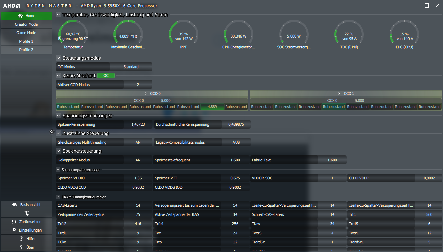Image resolution: width=443 pixels, height=252 pixels.
Task: Click Twr value 24
Action: point(235,233)
